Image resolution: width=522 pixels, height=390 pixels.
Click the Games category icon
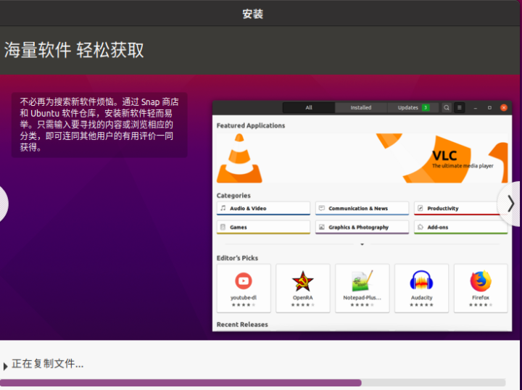[x=223, y=227]
